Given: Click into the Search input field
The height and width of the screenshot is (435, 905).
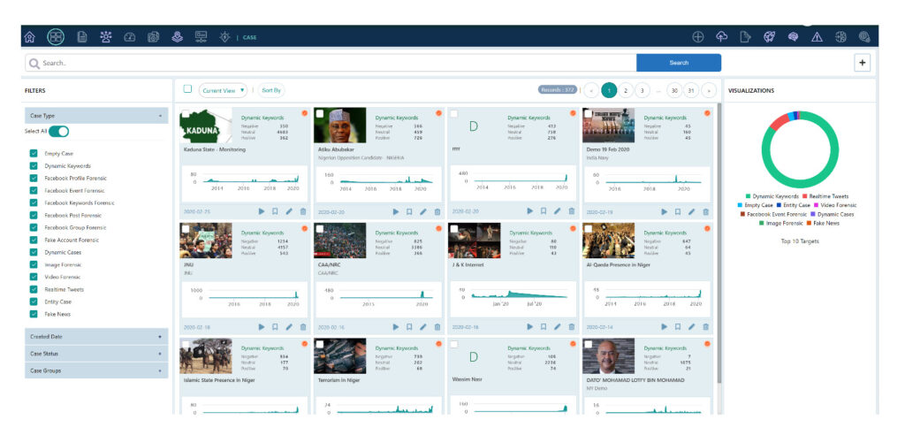Looking at the screenshot, I should click(x=336, y=63).
